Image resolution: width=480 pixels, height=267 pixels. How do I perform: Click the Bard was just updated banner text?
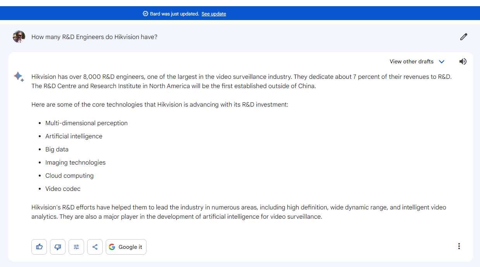pyautogui.click(x=174, y=14)
